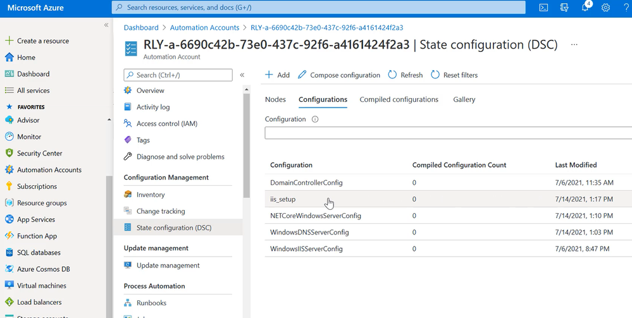Sort by Last Modified column header

point(576,165)
